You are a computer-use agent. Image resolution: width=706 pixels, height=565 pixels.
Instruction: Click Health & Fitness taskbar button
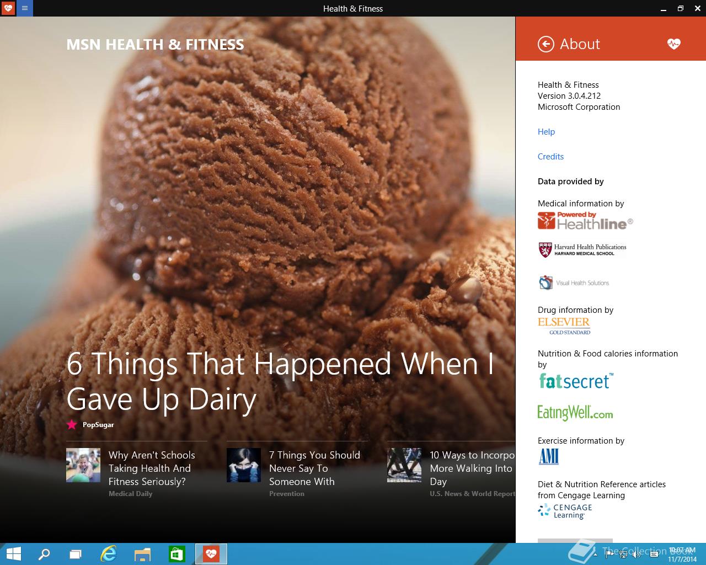[x=211, y=554]
